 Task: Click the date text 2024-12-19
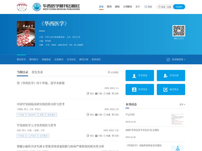pyautogui.click(x=130, y=122)
